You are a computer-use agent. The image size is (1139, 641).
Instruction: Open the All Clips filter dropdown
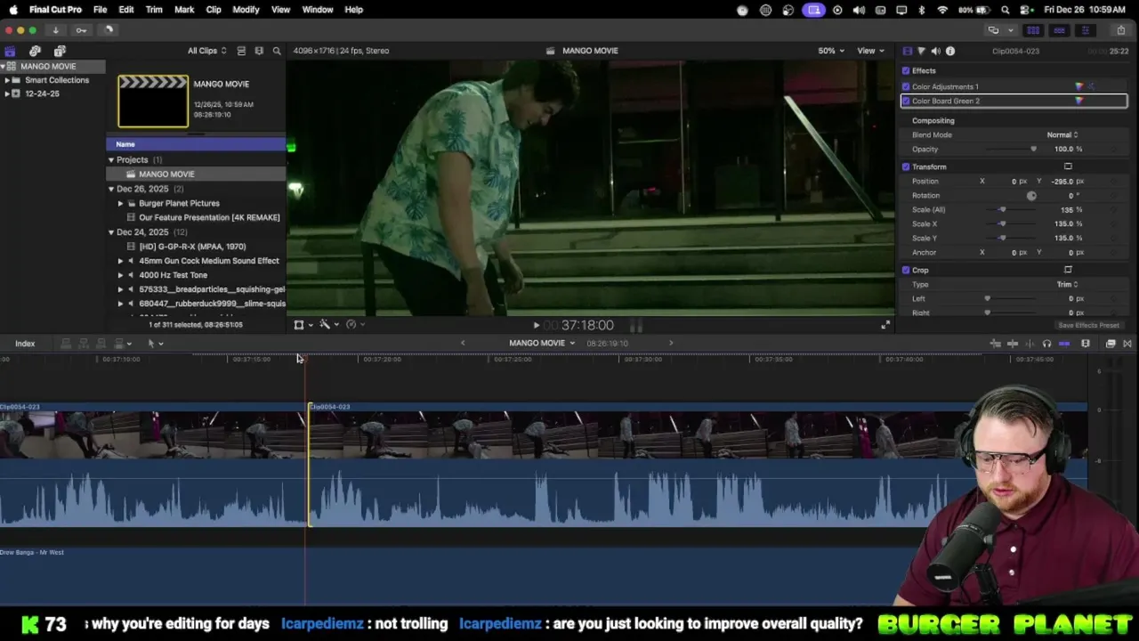coord(206,51)
